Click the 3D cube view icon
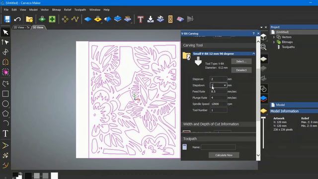 click(263, 37)
